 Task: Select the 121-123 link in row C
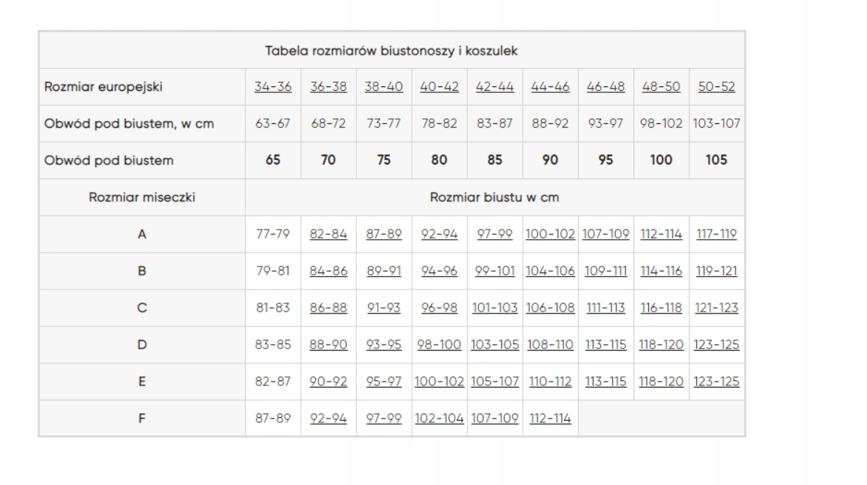(x=716, y=308)
